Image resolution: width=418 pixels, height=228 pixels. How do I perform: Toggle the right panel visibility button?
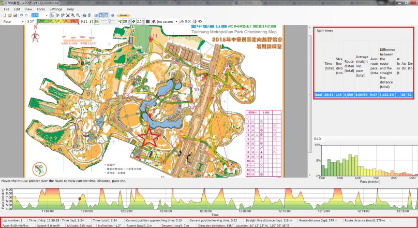point(101,16)
